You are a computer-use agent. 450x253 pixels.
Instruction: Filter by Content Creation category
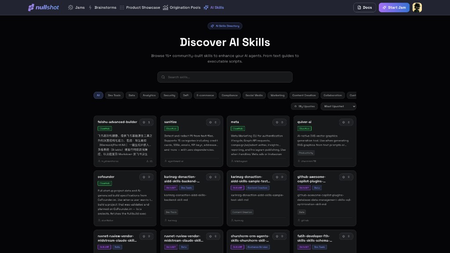[304, 95]
